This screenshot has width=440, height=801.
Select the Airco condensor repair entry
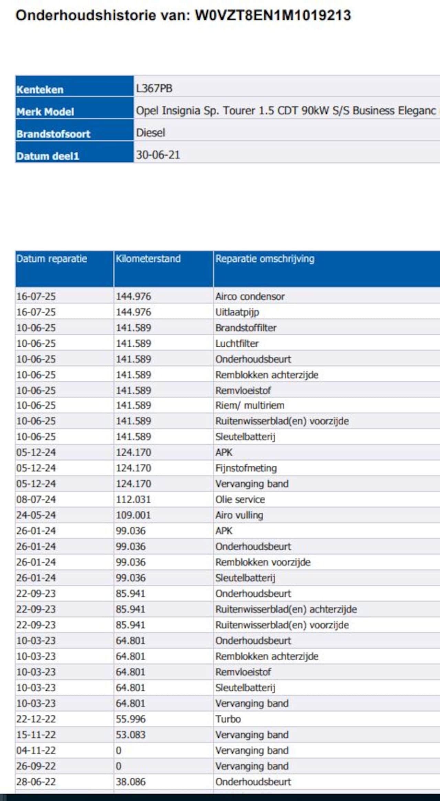pyautogui.click(x=250, y=296)
